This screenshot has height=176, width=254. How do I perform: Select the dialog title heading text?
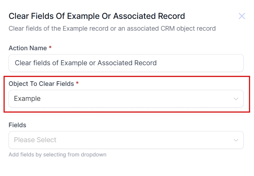[x=97, y=16]
